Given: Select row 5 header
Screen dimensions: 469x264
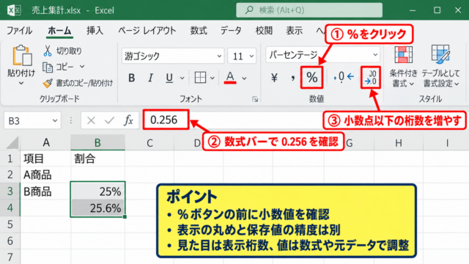Looking at the screenshot, I should 10,224.
